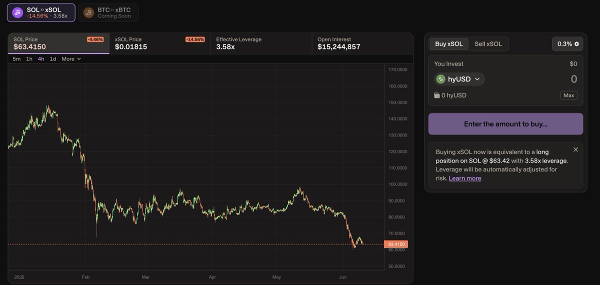Switch to Buy xSOL mode

point(449,44)
